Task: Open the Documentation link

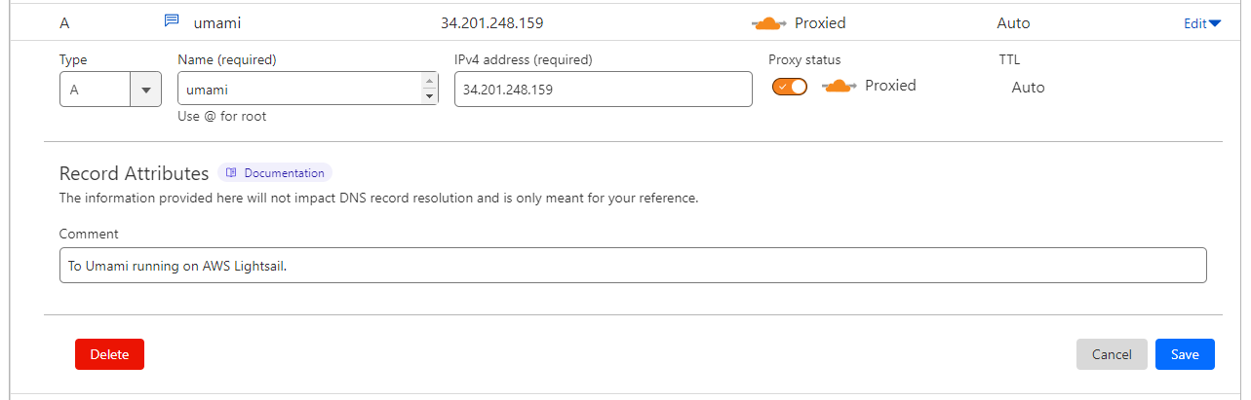Action: [284, 173]
